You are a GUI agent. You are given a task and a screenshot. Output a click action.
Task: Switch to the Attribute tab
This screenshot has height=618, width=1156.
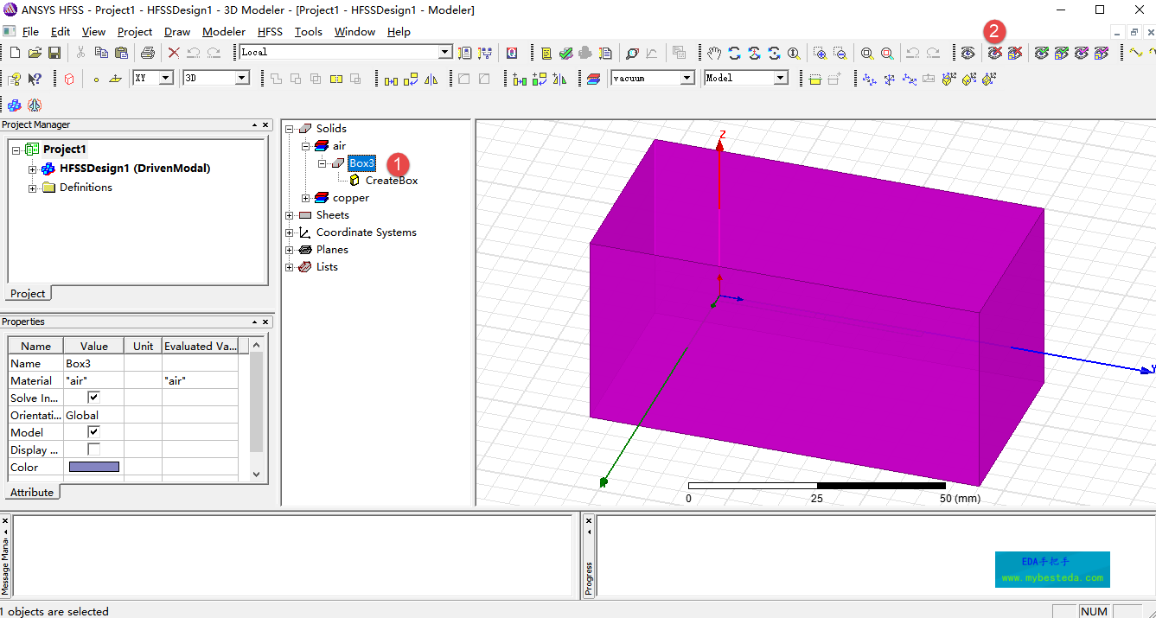[31, 493]
